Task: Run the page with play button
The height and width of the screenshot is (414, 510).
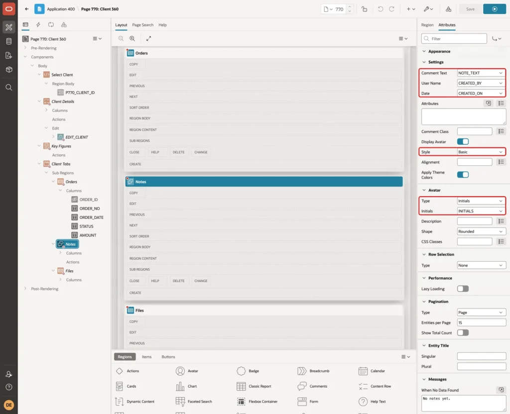Action: point(495,9)
